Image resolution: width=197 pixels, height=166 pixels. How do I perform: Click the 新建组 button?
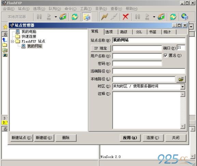point(44,138)
